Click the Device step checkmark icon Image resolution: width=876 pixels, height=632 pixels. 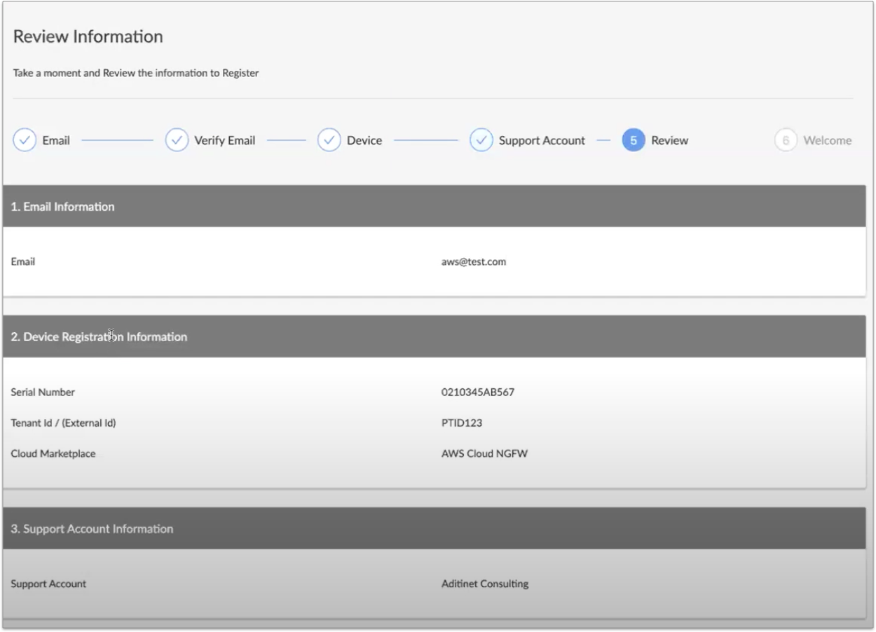[329, 140]
